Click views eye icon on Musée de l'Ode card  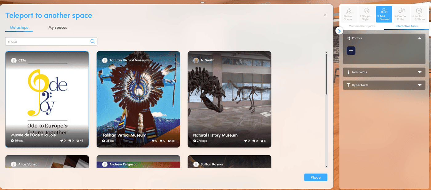78,141
